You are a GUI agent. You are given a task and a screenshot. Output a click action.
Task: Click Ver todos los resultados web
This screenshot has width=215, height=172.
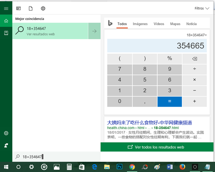click(x=157, y=147)
